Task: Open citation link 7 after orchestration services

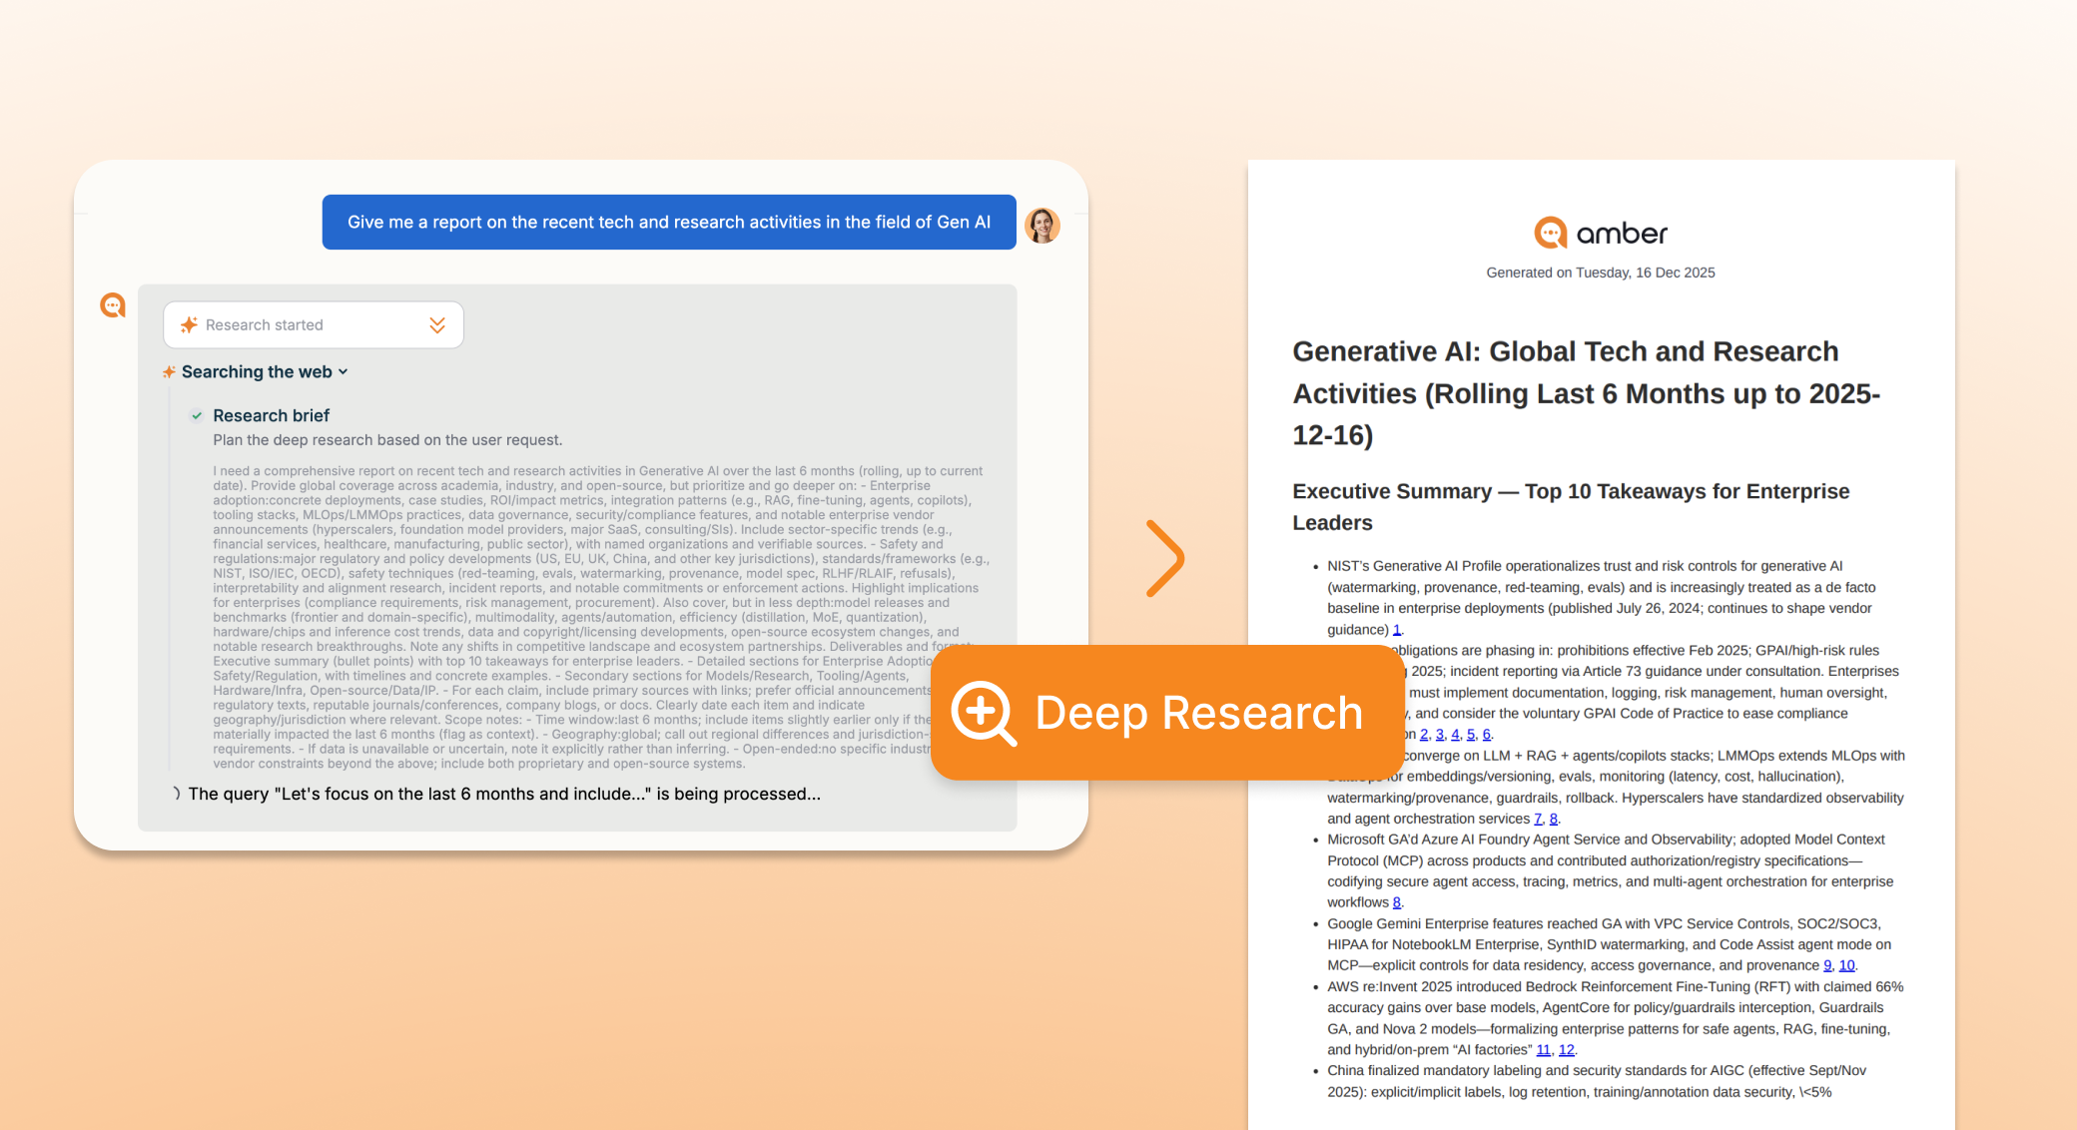Action: point(1538,819)
